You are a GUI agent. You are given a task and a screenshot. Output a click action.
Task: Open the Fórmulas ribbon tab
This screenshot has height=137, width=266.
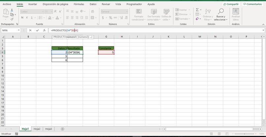(x=79, y=4)
